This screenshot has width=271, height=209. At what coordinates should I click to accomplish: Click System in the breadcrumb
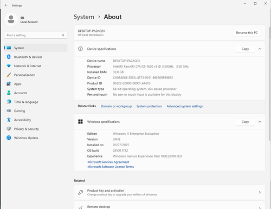[x=84, y=17]
